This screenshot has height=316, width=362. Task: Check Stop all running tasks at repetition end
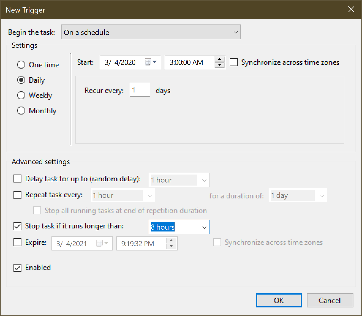coord(37,210)
